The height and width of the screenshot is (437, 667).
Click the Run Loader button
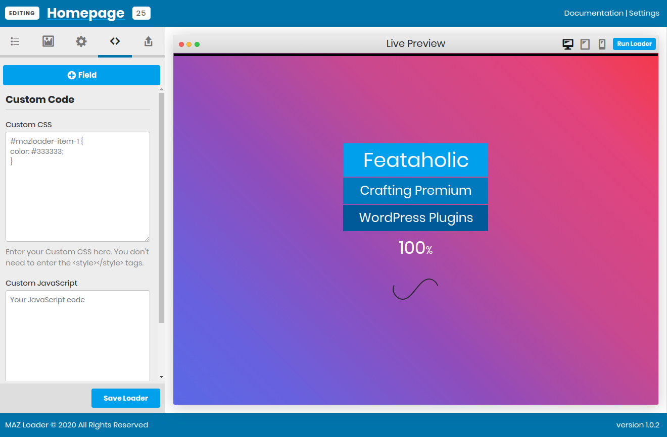coord(634,44)
